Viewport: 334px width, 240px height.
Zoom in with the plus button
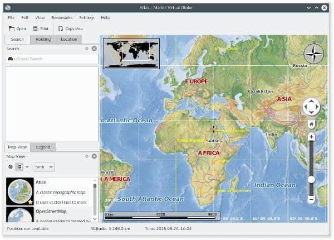pyautogui.click(x=311, y=137)
